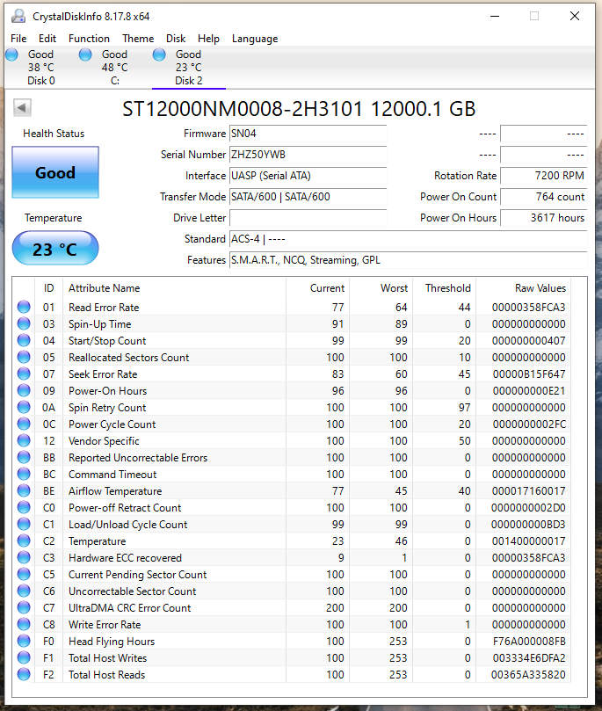Open the Function menu
Screen dimensions: 602x711
[x=89, y=39]
